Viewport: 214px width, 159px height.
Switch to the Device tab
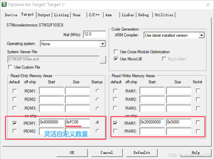tap(11, 15)
